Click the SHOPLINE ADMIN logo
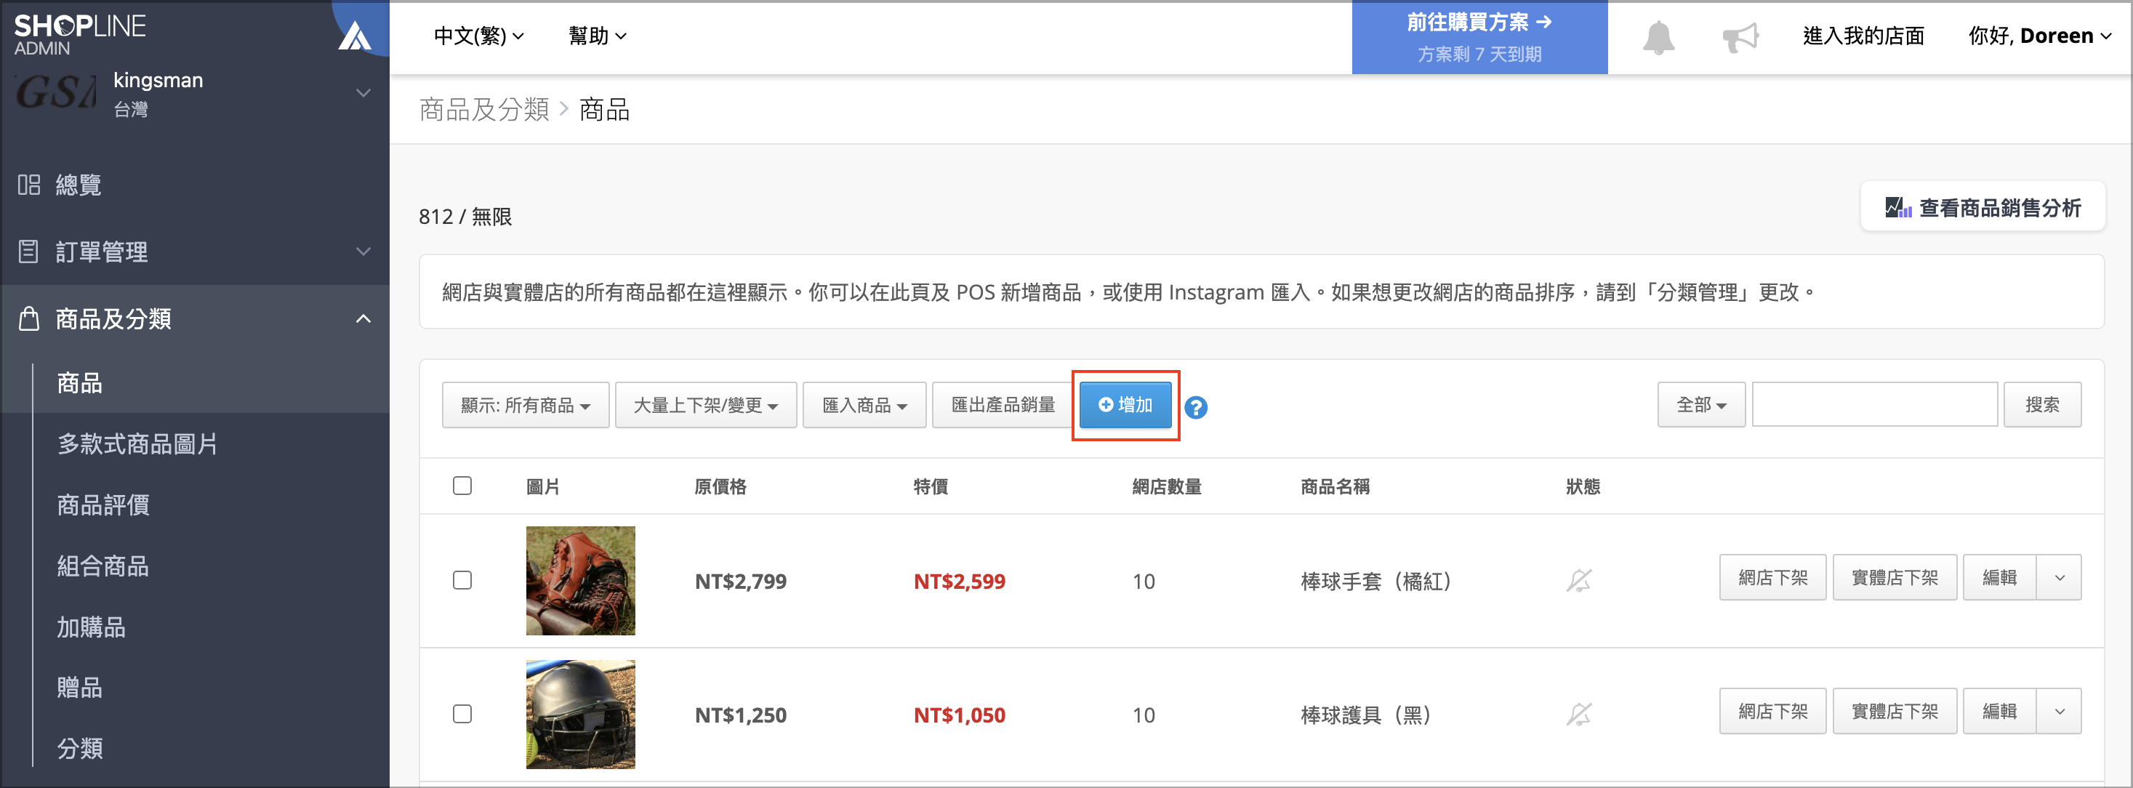 80,35
